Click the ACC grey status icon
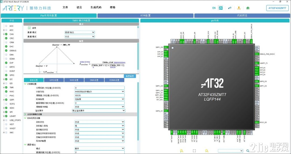 pyautogui.click(x=6, y=26)
